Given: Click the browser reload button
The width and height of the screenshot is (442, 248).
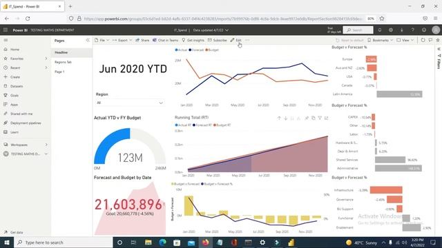Looking at the screenshot, I should pos(28,19).
